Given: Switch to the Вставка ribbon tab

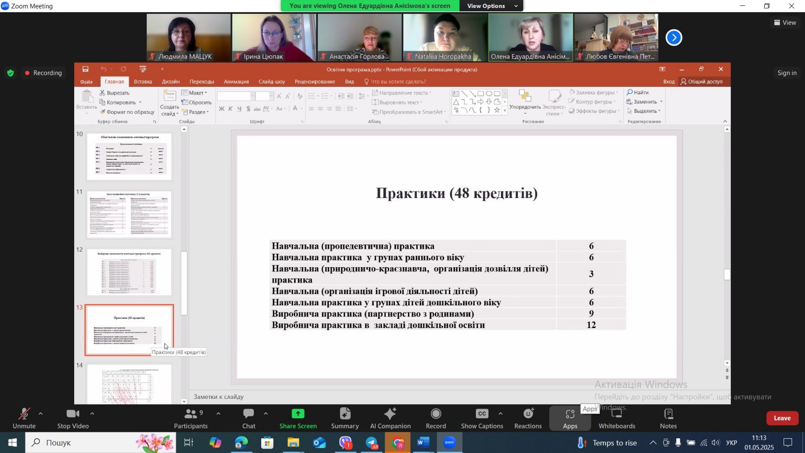Looking at the screenshot, I should [x=143, y=81].
